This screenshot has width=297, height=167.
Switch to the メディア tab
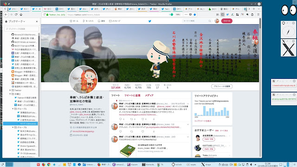click(x=149, y=96)
